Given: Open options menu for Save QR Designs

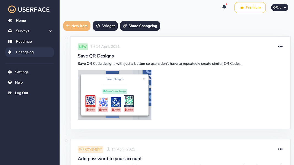Looking at the screenshot, I should click(x=280, y=46).
